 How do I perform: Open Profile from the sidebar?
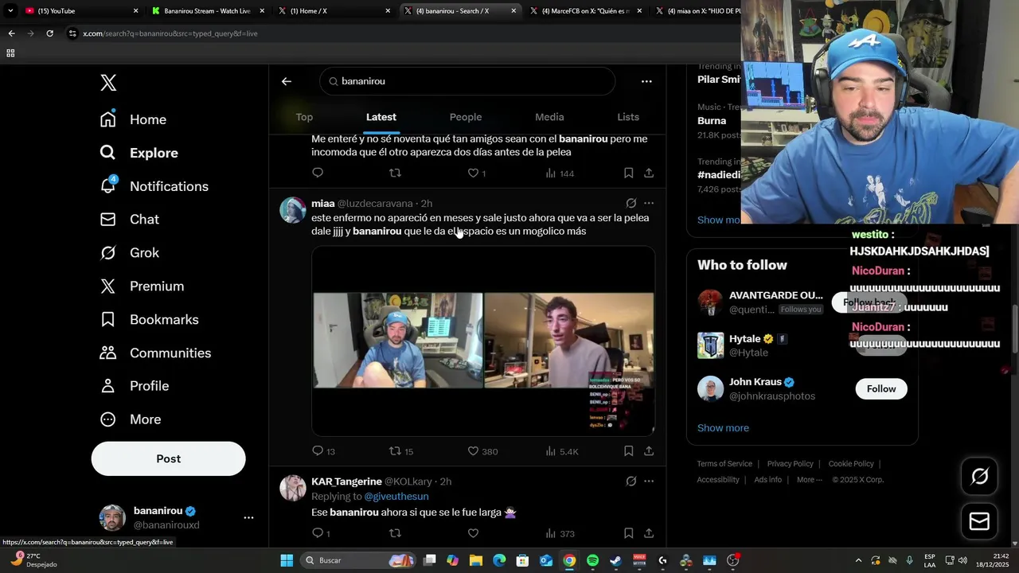135,386
